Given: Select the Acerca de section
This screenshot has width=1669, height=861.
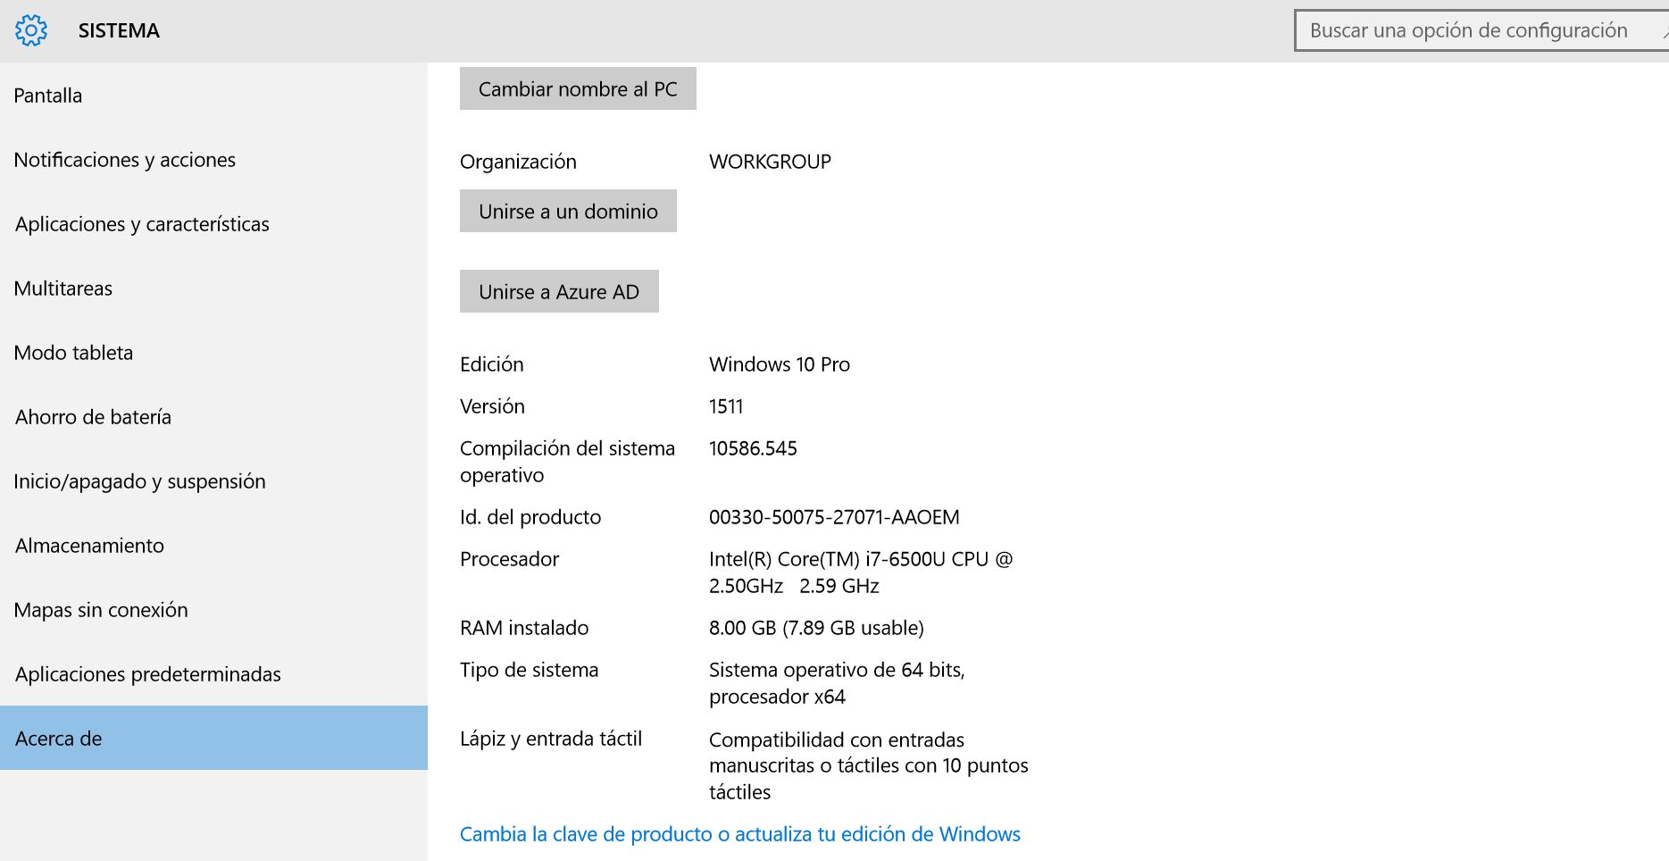Looking at the screenshot, I should 213,738.
